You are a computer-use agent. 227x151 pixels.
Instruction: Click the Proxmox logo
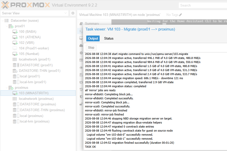[x=25, y=5]
